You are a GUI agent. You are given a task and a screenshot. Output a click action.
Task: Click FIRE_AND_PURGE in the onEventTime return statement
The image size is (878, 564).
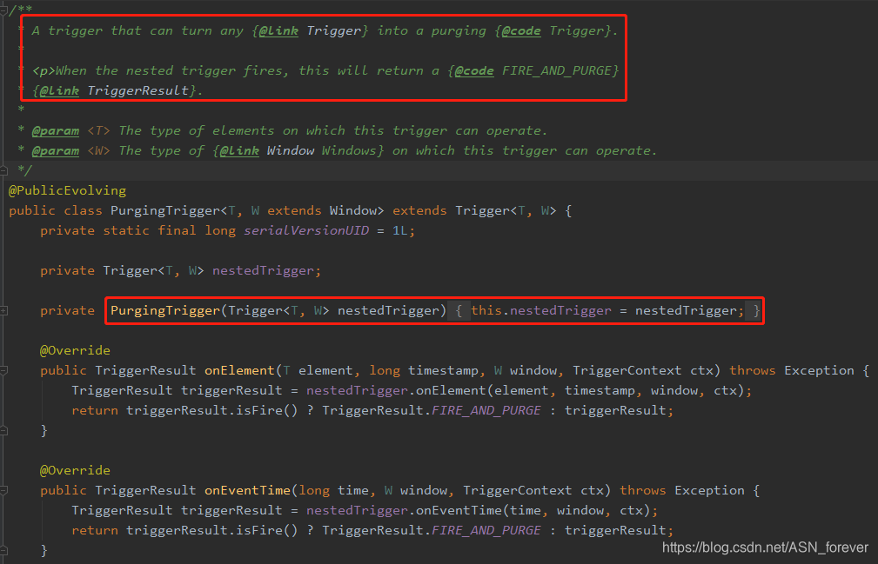tap(486, 530)
